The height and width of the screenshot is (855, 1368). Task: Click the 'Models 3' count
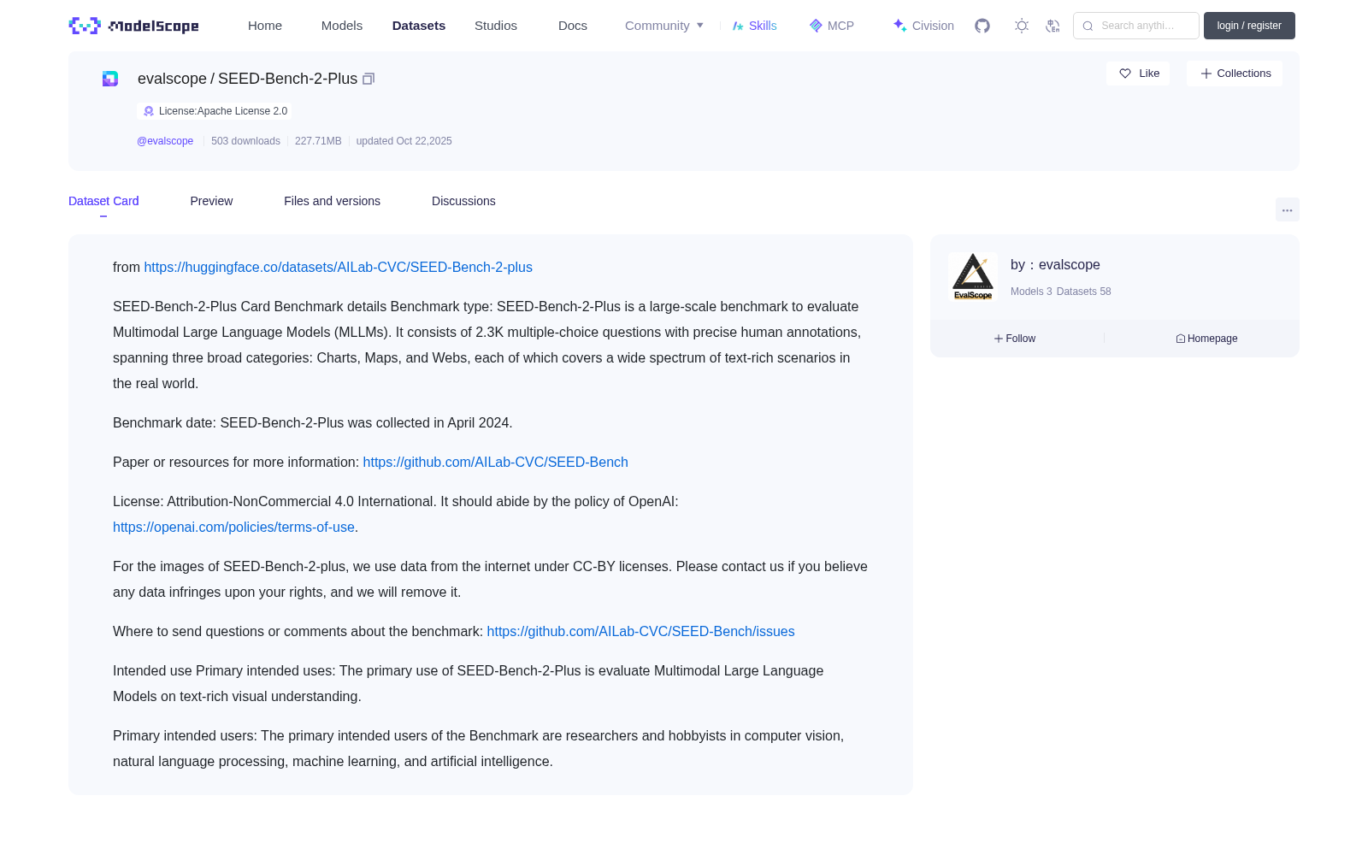pyautogui.click(x=1031, y=292)
